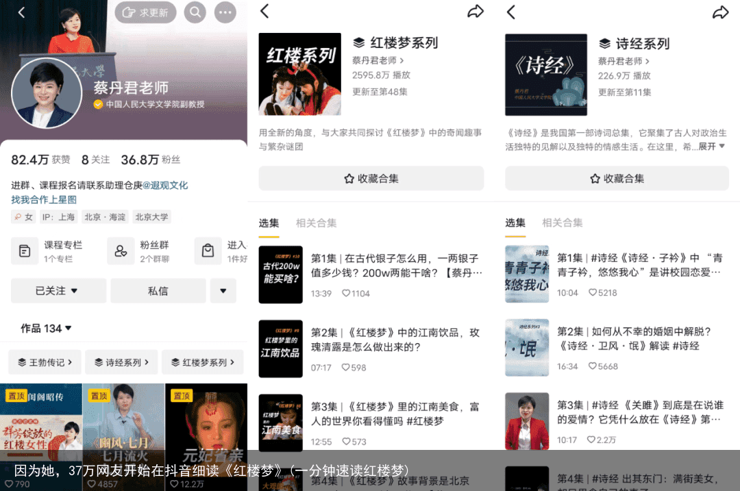The height and width of the screenshot is (491, 740).
Task: Open 红楼系列 cover image
Action: tap(299, 74)
